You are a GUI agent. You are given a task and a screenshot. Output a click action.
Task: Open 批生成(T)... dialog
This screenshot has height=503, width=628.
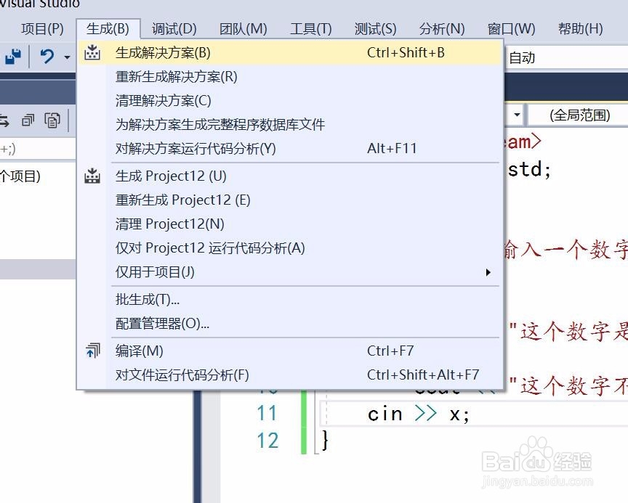[290, 299]
